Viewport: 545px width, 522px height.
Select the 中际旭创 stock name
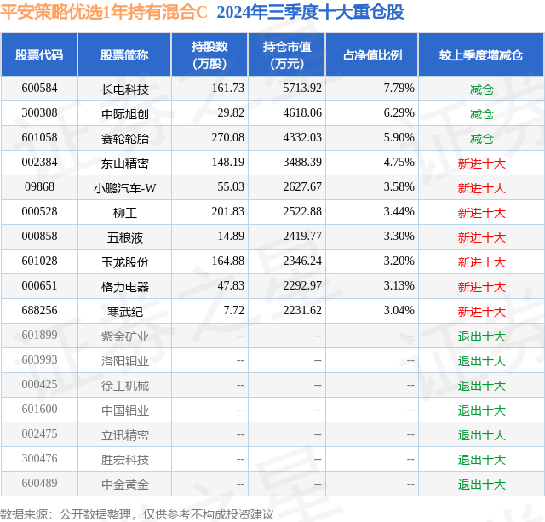click(125, 114)
